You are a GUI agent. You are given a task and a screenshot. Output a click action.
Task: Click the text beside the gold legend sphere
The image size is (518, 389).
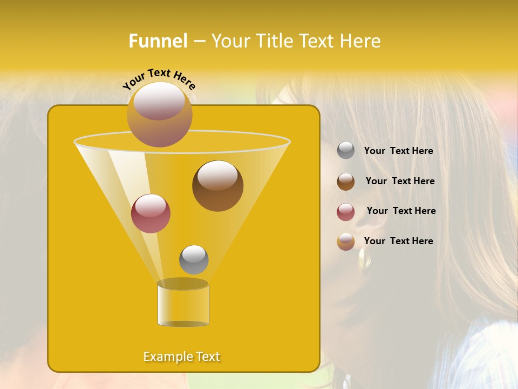(398, 241)
